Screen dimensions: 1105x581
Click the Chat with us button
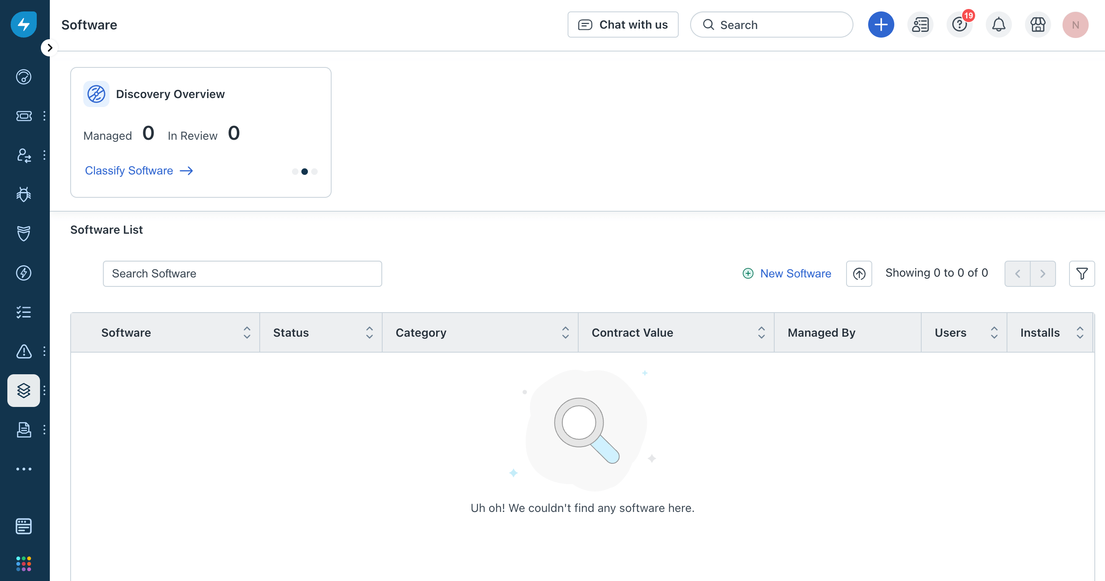(623, 25)
